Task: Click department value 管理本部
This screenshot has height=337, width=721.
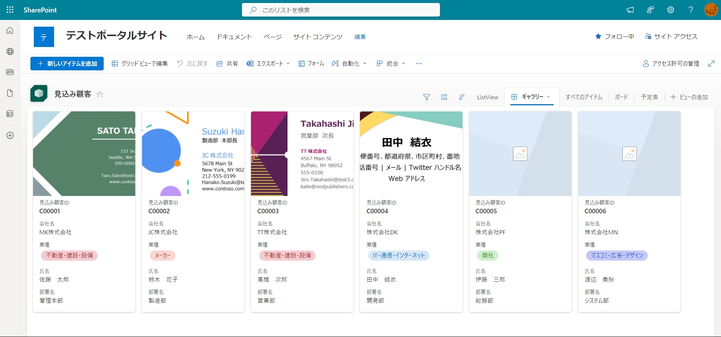Action: 51,301
